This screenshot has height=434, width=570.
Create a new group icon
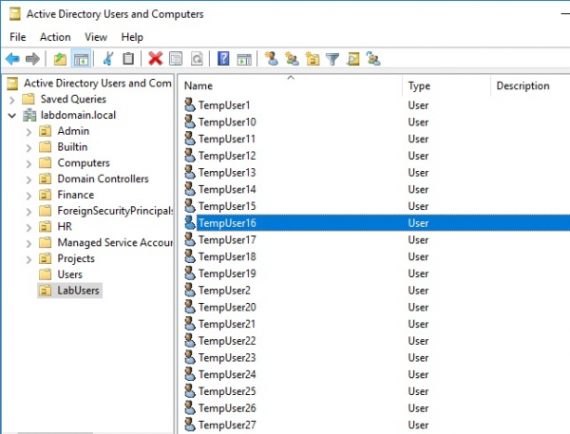pyautogui.click(x=292, y=59)
